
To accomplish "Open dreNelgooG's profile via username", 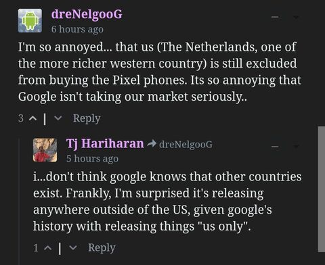I will pyautogui.click(x=87, y=14).
